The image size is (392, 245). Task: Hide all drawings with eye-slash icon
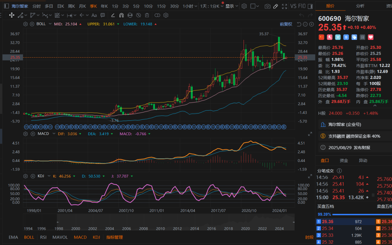(139, 15)
